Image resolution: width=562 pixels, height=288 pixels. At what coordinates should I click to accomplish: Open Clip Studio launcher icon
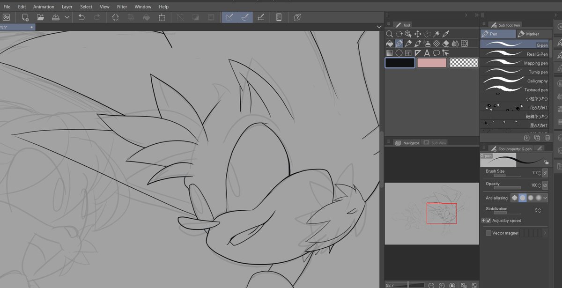coord(6,17)
